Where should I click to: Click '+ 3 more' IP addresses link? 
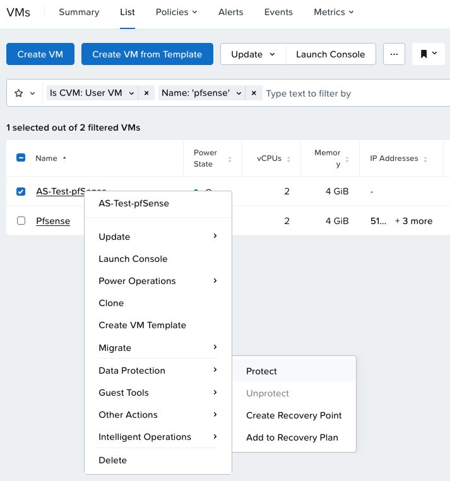(413, 221)
